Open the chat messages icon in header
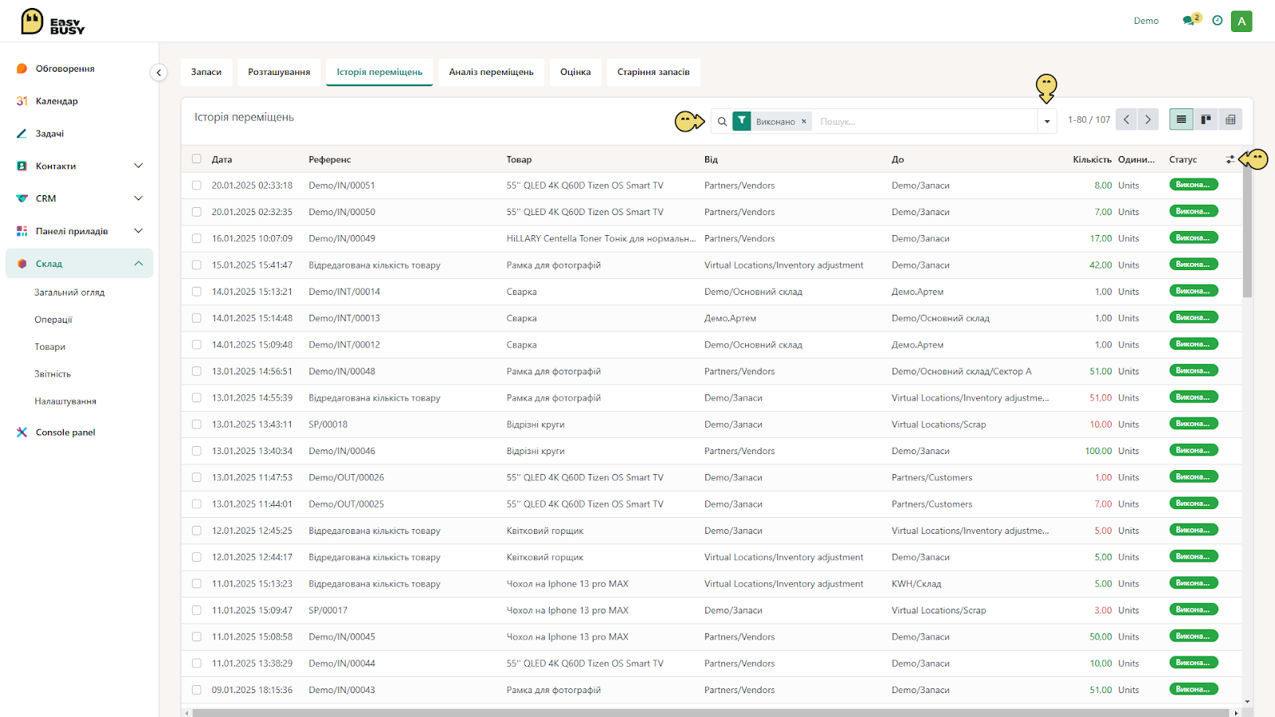 [1190, 21]
